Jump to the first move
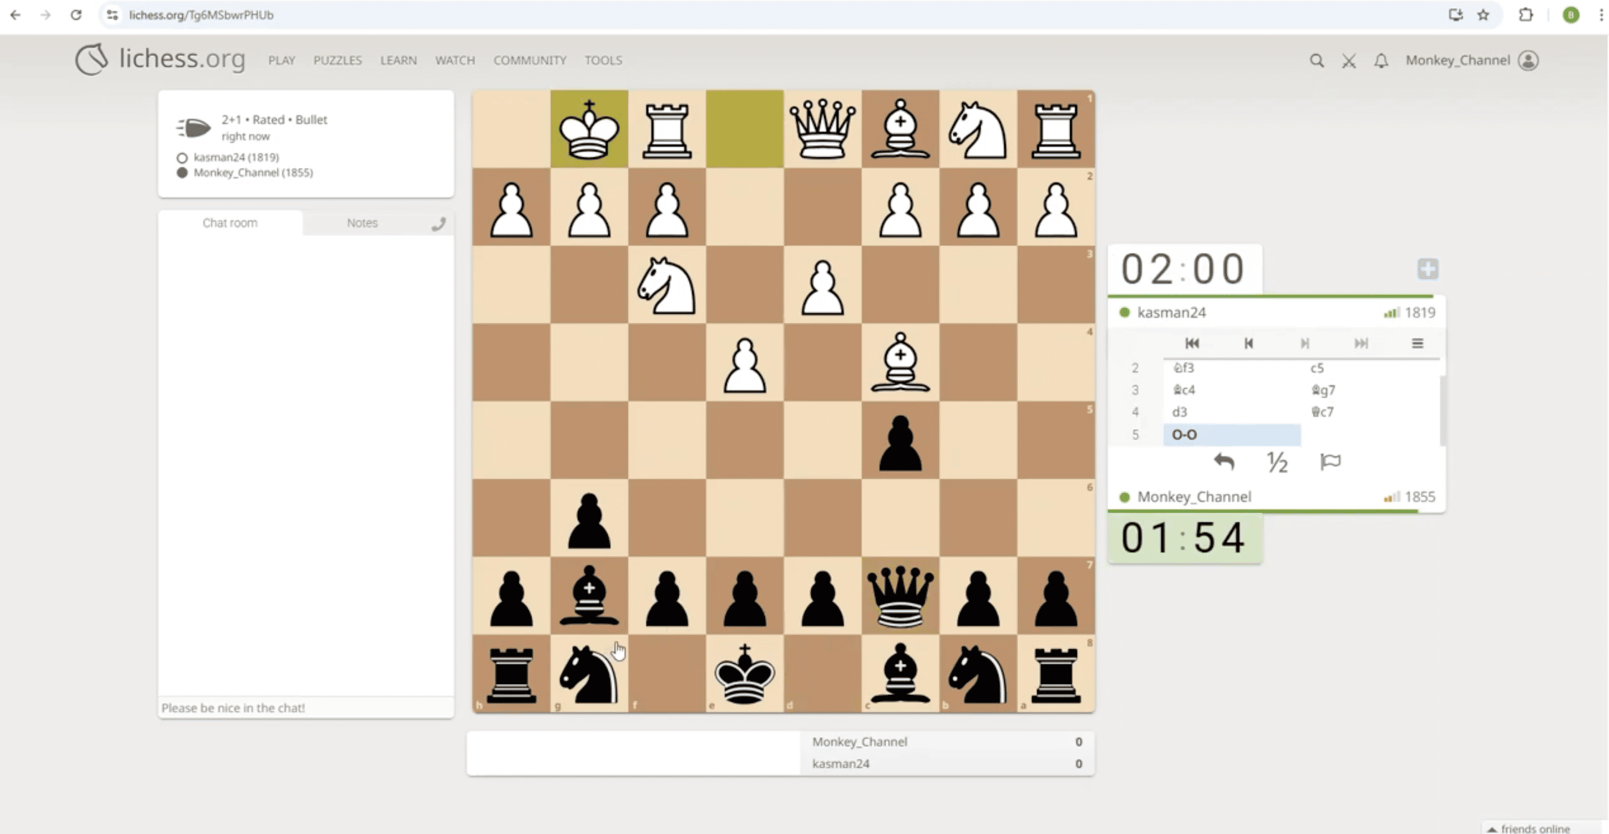 [x=1192, y=343]
